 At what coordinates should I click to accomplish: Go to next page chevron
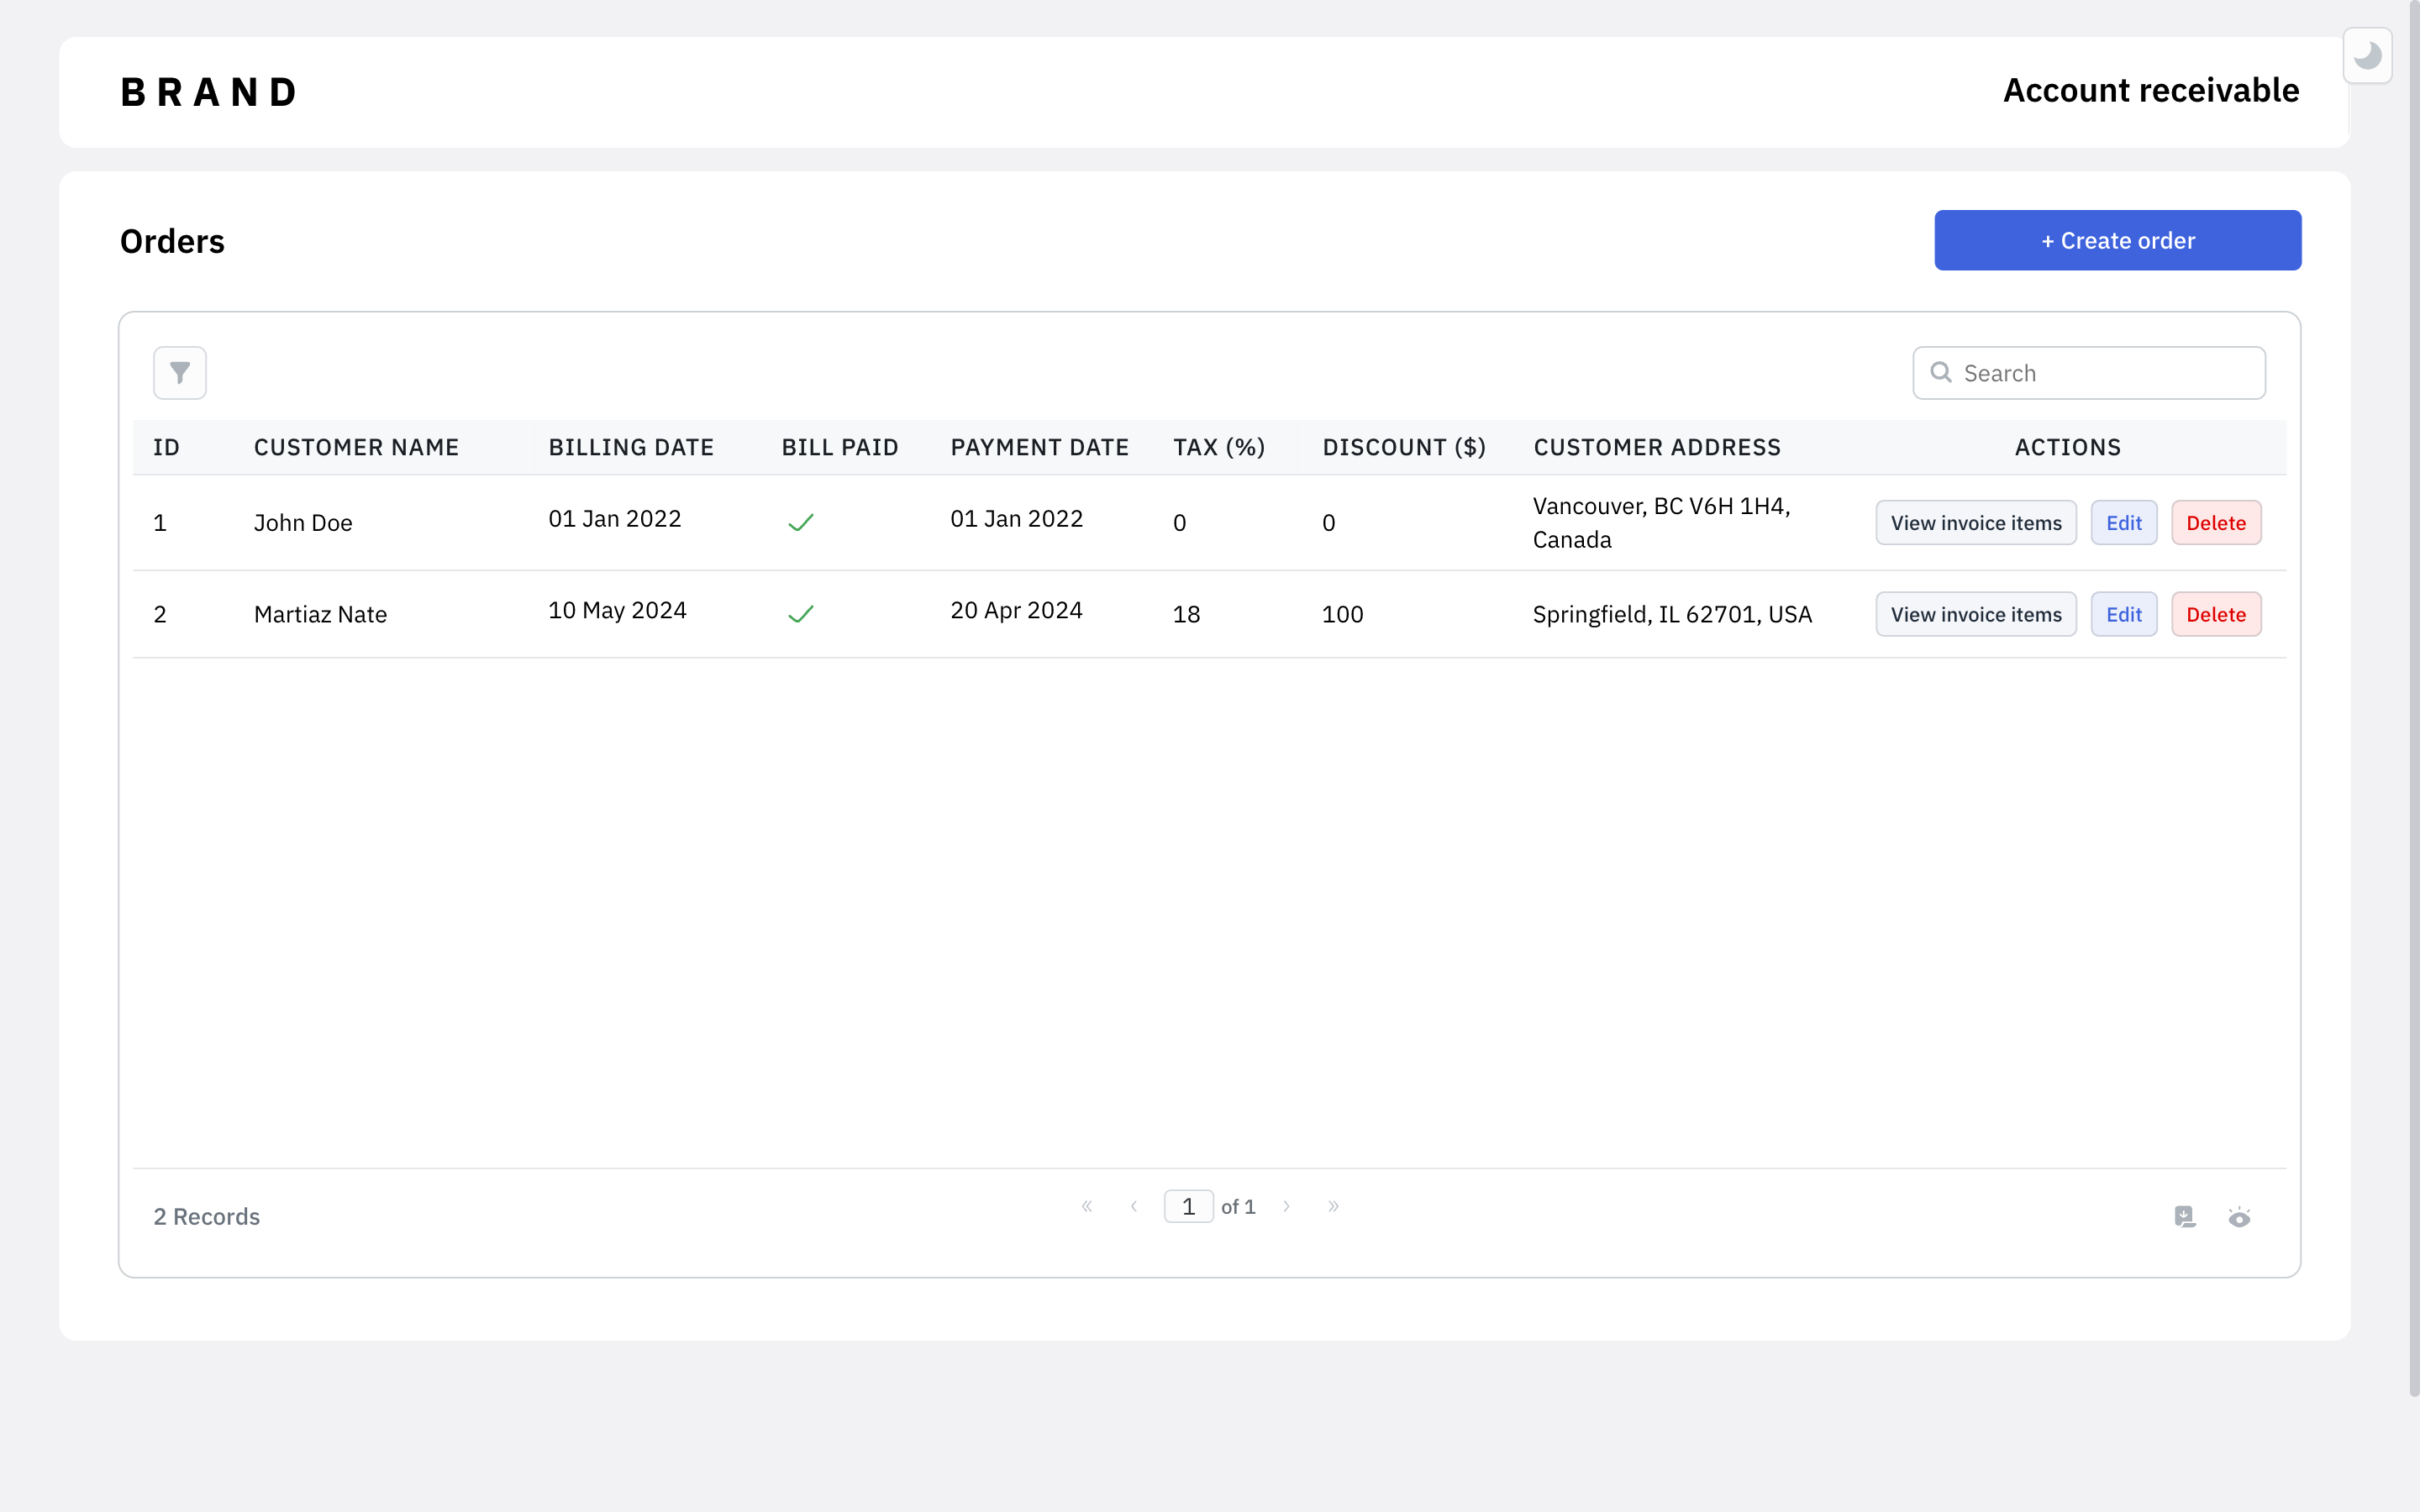(1286, 1206)
